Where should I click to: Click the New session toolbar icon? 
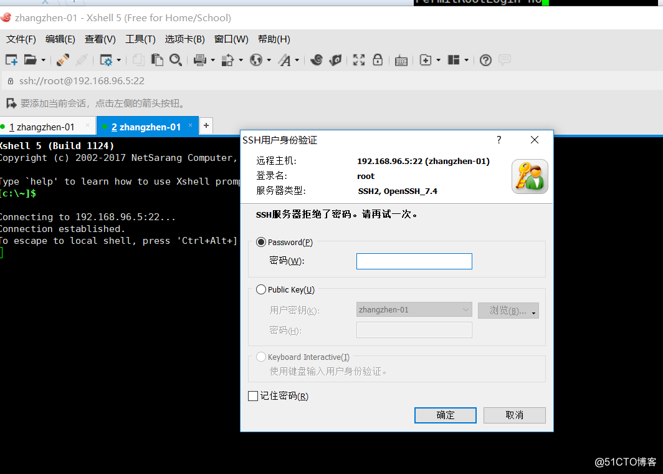[x=11, y=60]
